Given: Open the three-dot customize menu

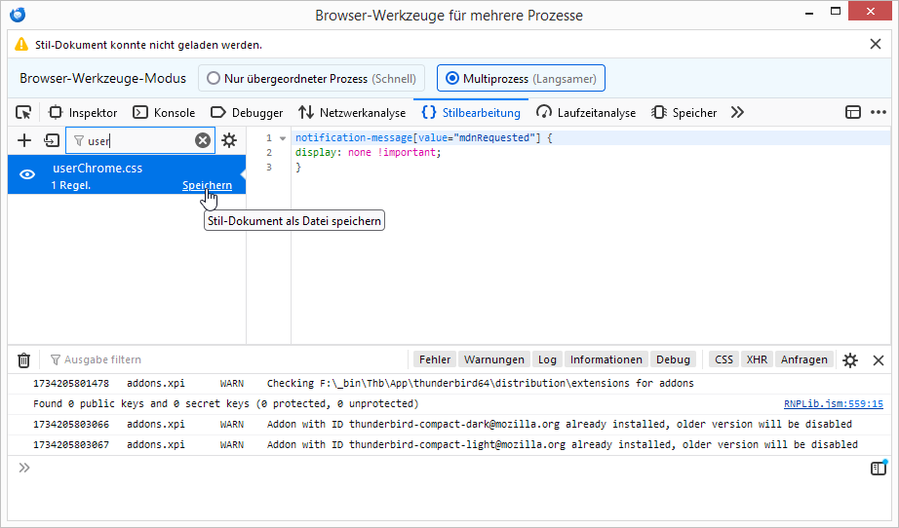Looking at the screenshot, I should (879, 112).
